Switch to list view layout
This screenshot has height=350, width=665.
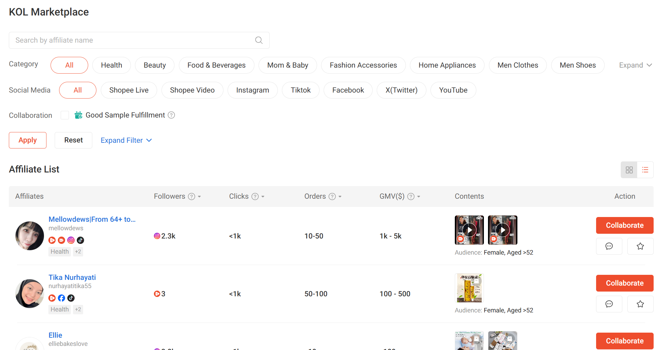(645, 170)
